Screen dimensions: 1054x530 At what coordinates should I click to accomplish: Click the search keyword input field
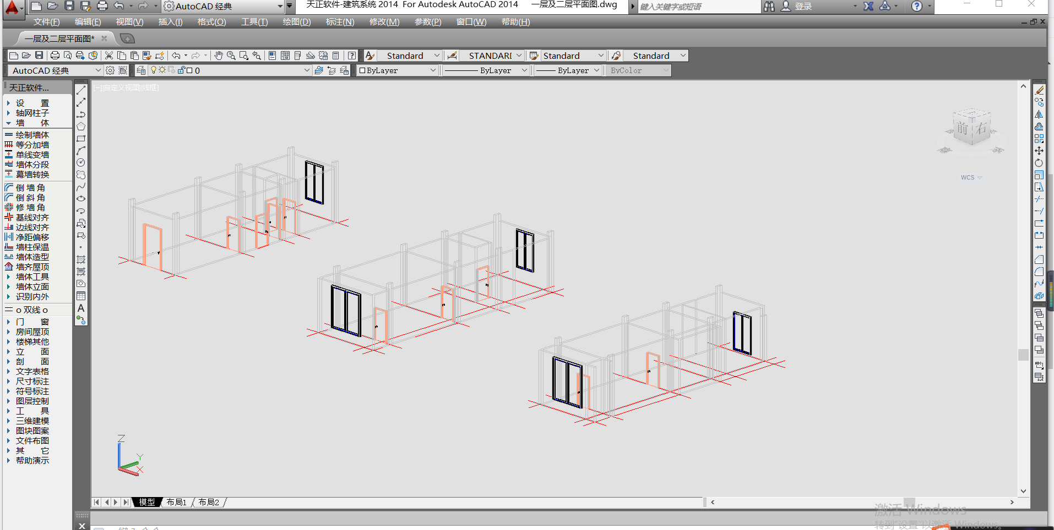pos(698,7)
